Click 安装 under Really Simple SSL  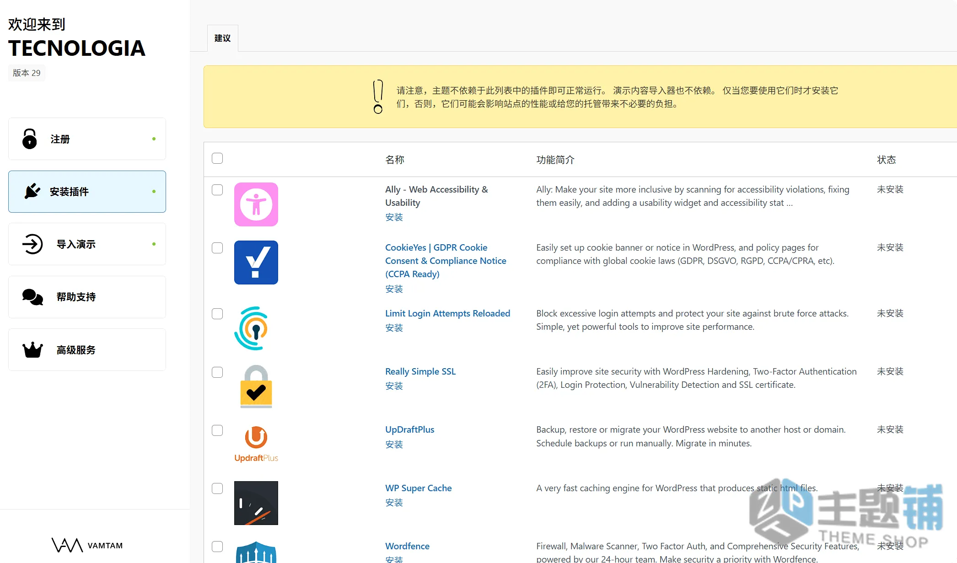394,386
